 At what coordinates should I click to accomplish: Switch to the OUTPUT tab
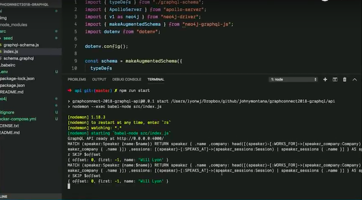[x=99, y=79]
